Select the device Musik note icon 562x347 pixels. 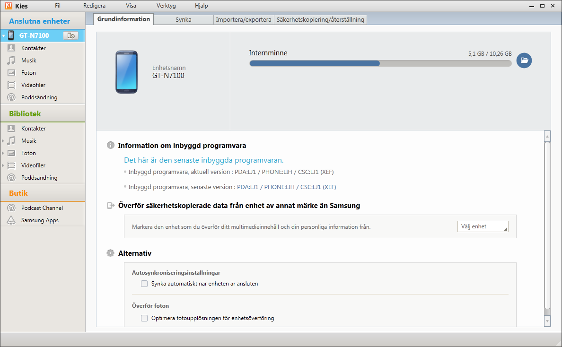(11, 60)
